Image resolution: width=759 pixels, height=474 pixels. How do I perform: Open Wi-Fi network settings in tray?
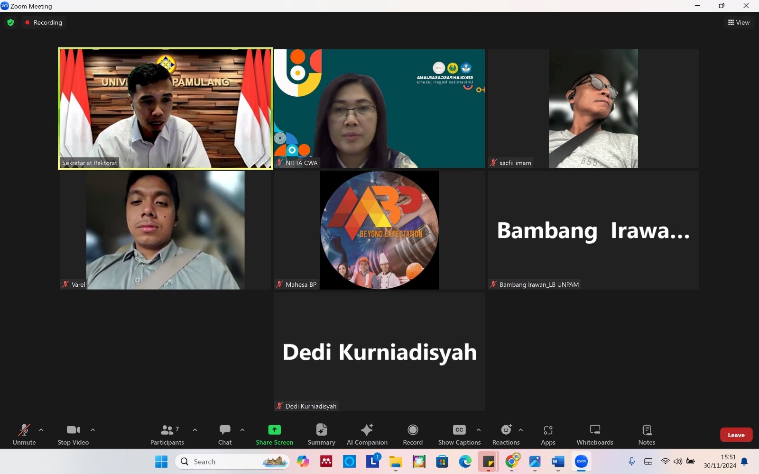point(666,462)
